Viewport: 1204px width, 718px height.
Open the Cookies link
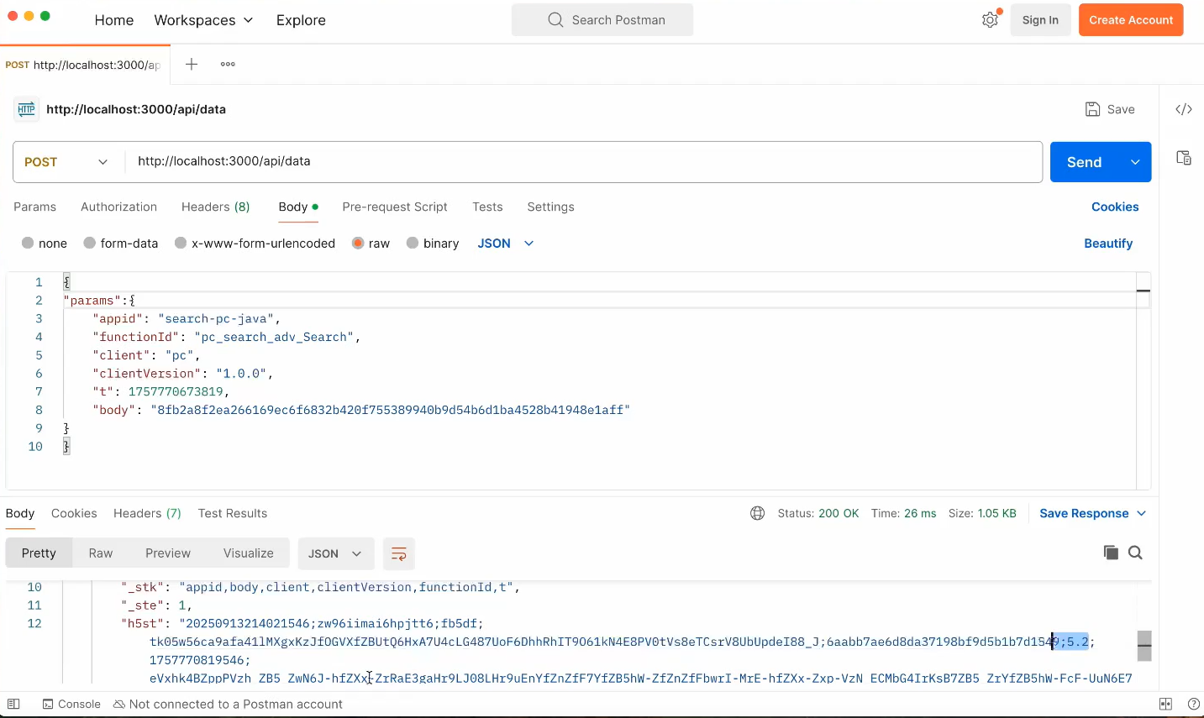coord(1115,207)
